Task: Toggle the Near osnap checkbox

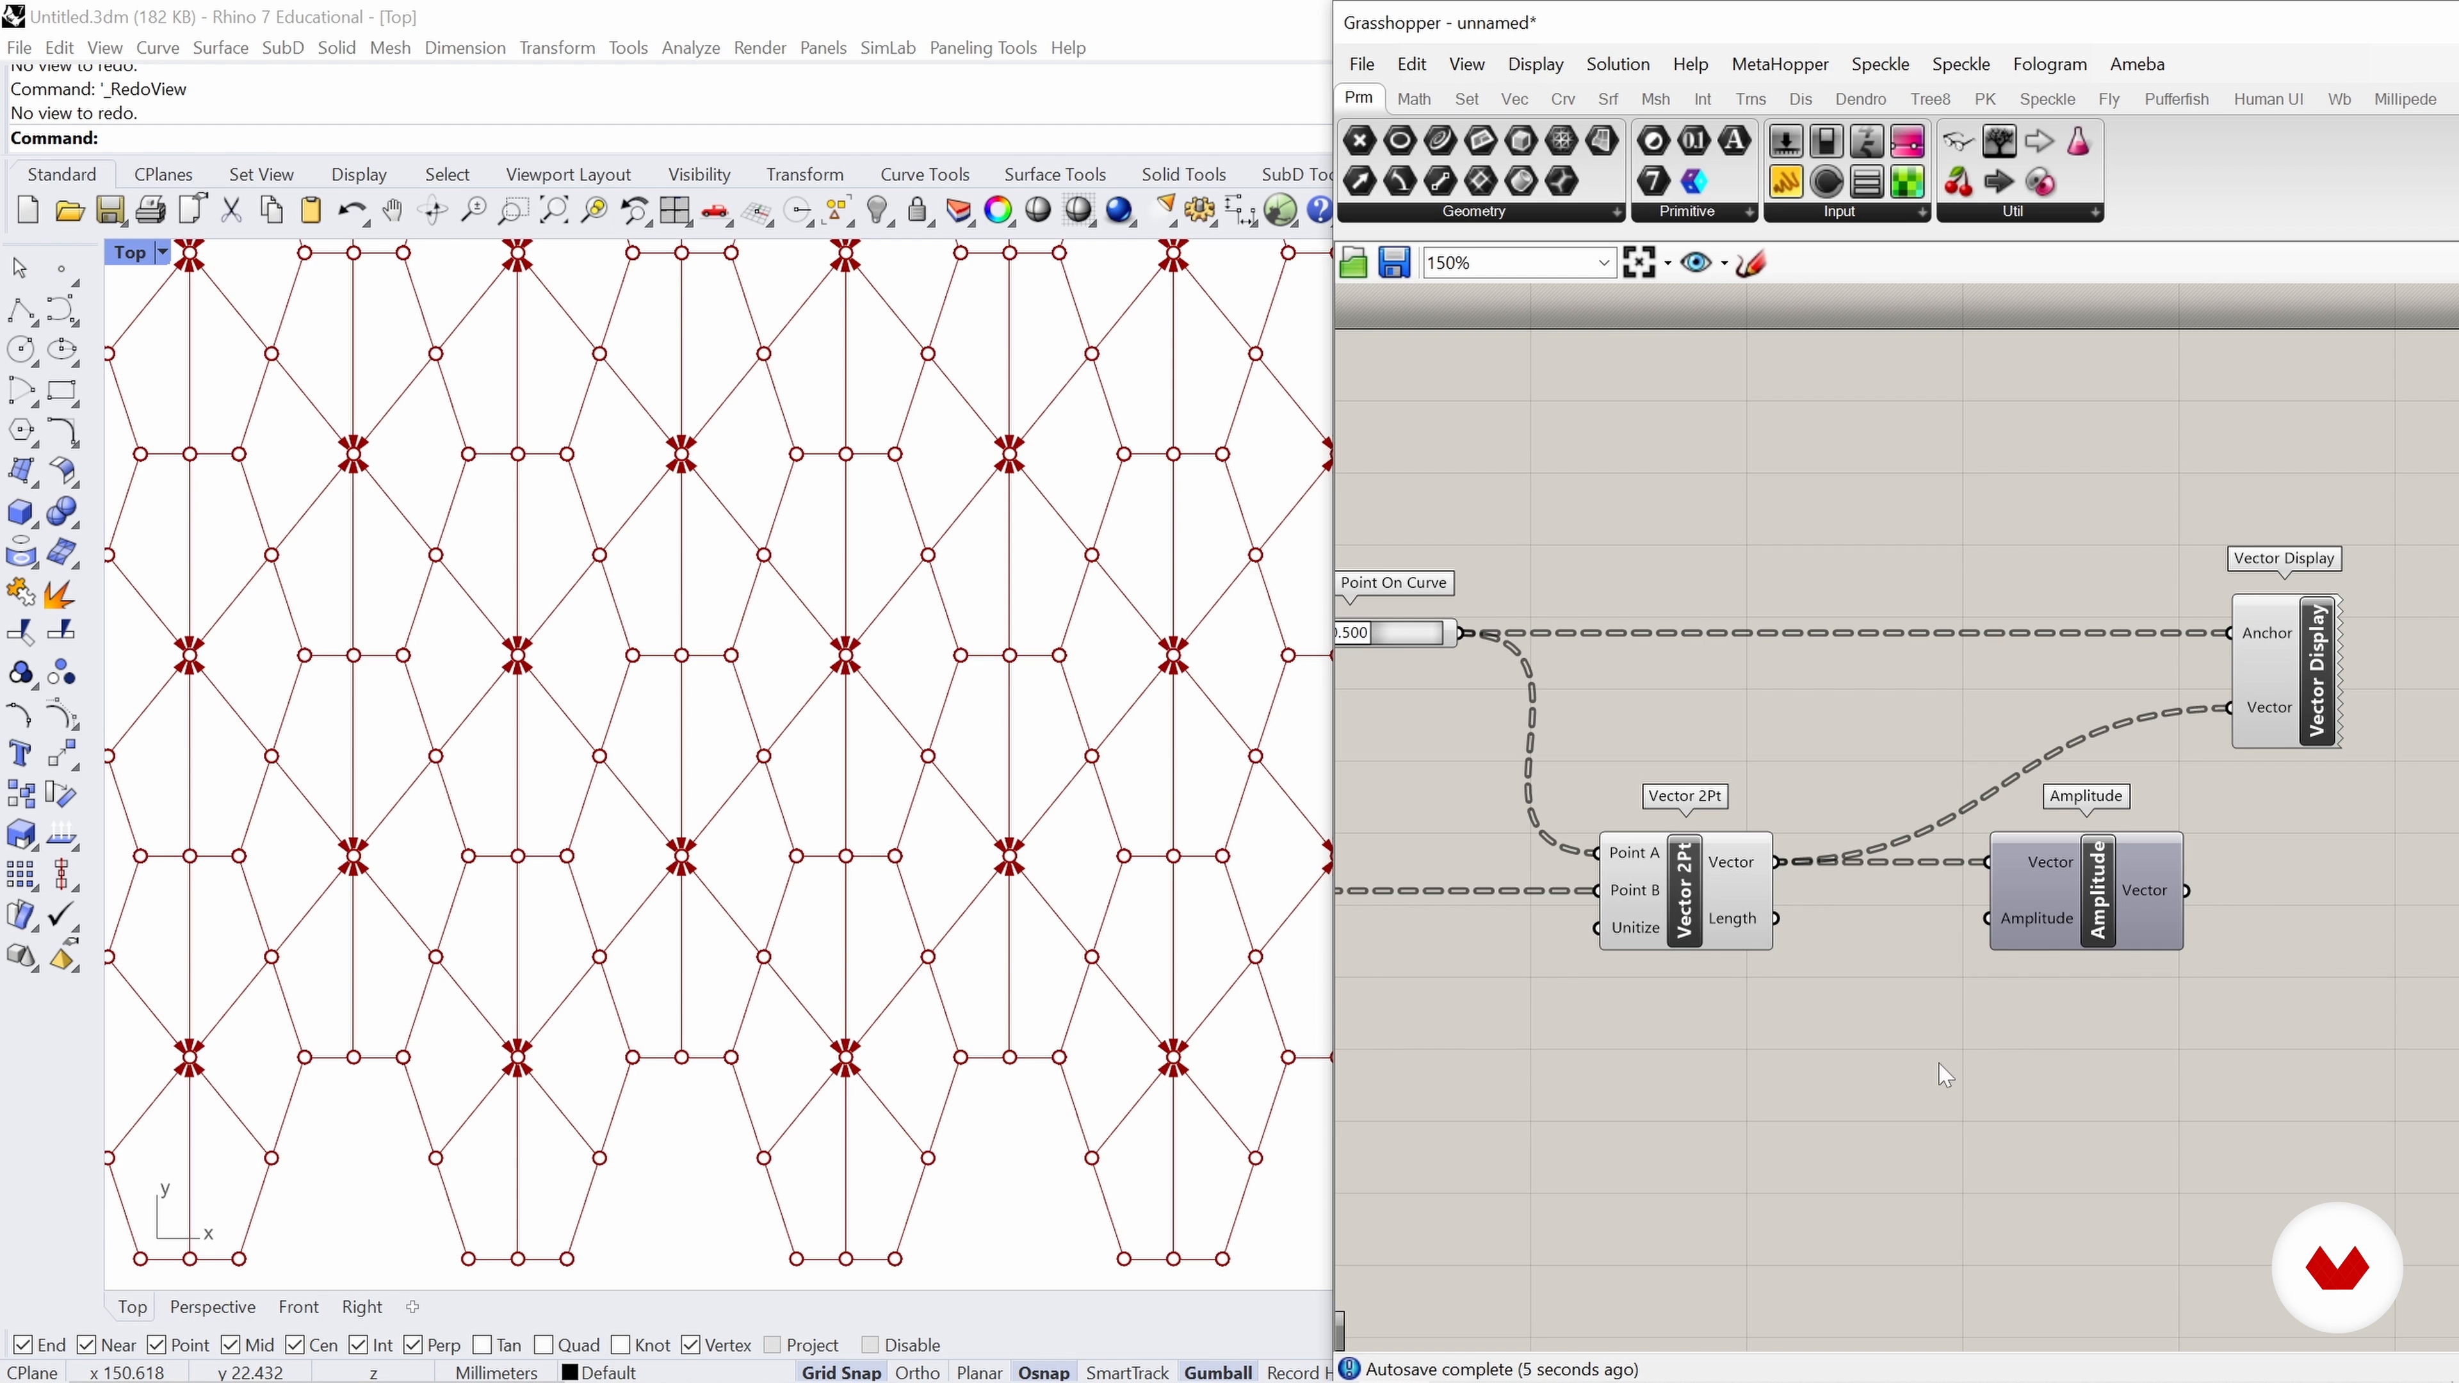Action: [x=86, y=1344]
